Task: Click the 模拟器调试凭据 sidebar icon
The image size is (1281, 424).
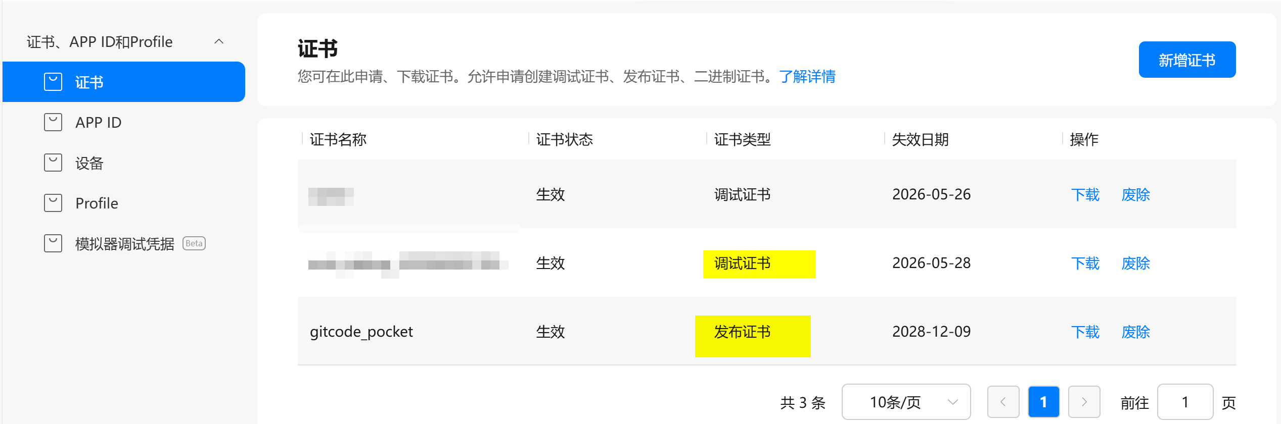Action: point(53,243)
